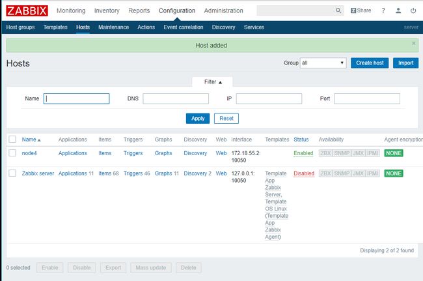Click the SNMP availability badge for node4
Screen dimensions: 423x281
pos(342,153)
